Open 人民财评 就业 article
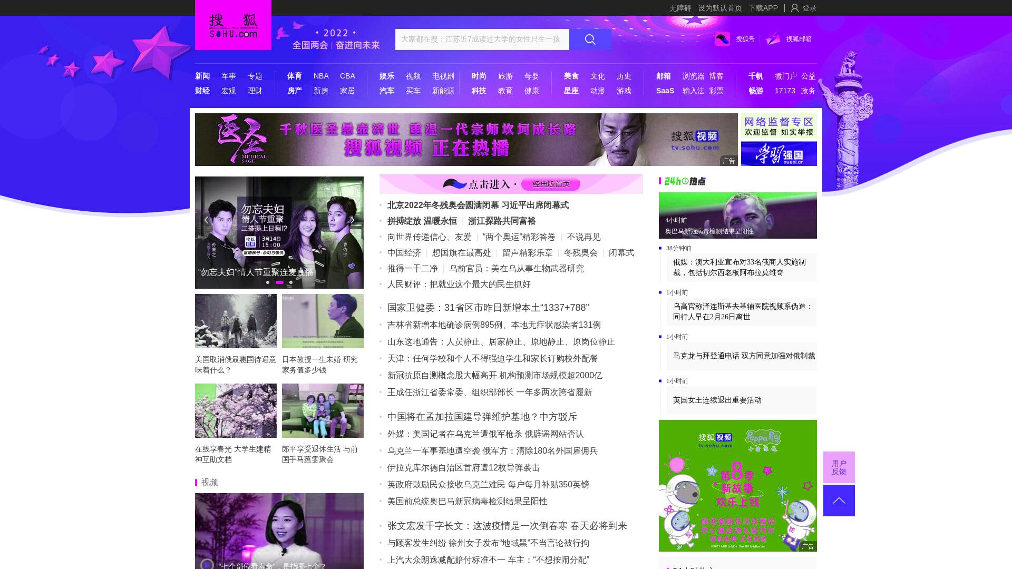This screenshot has width=1012, height=569. pos(459,284)
